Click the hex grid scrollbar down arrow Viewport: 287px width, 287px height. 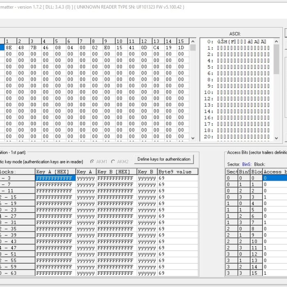tap(193, 138)
